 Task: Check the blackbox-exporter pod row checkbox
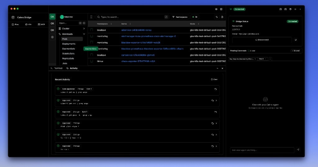(92, 42)
